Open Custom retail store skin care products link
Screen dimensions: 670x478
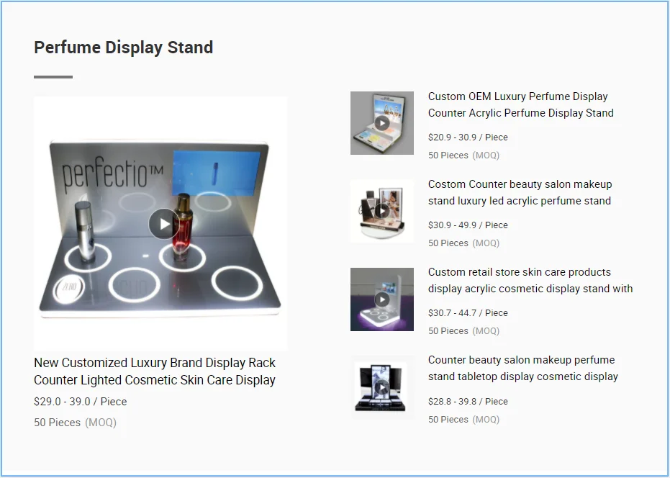click(530, 281)
